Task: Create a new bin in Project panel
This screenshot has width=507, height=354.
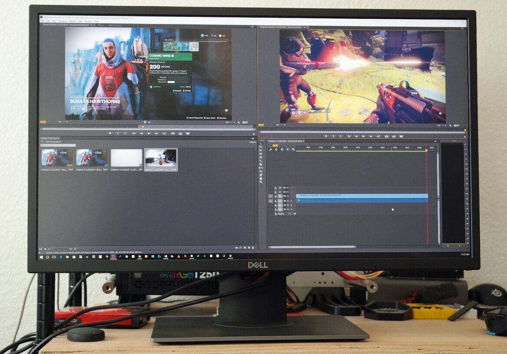Action: tap(245, 248)
